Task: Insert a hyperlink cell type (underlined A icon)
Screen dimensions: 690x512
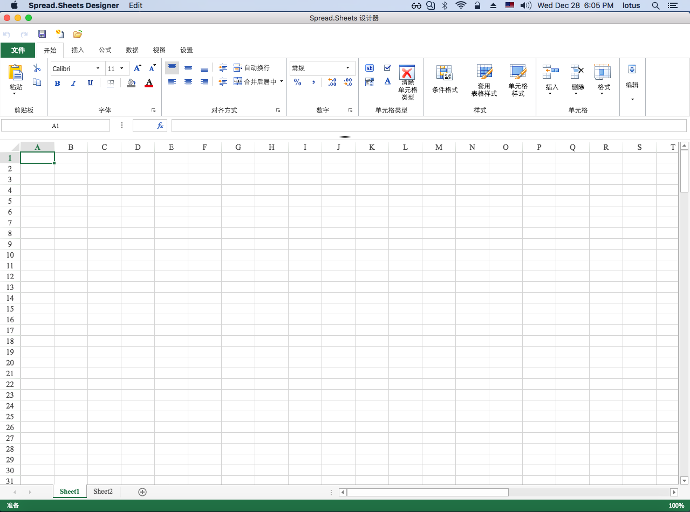Action: 387,81
